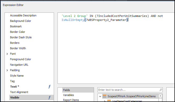Viewport: 175px width, 102px height.
Task: Click the function icon next to Text
Action: [49, 87]
